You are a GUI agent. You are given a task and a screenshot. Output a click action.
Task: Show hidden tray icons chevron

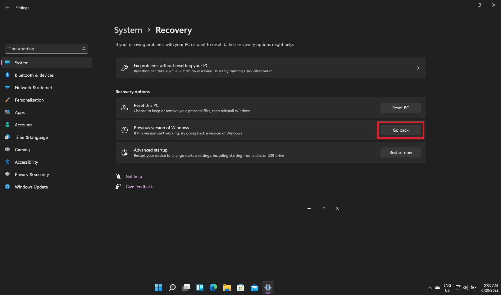[x=430, y=288]
